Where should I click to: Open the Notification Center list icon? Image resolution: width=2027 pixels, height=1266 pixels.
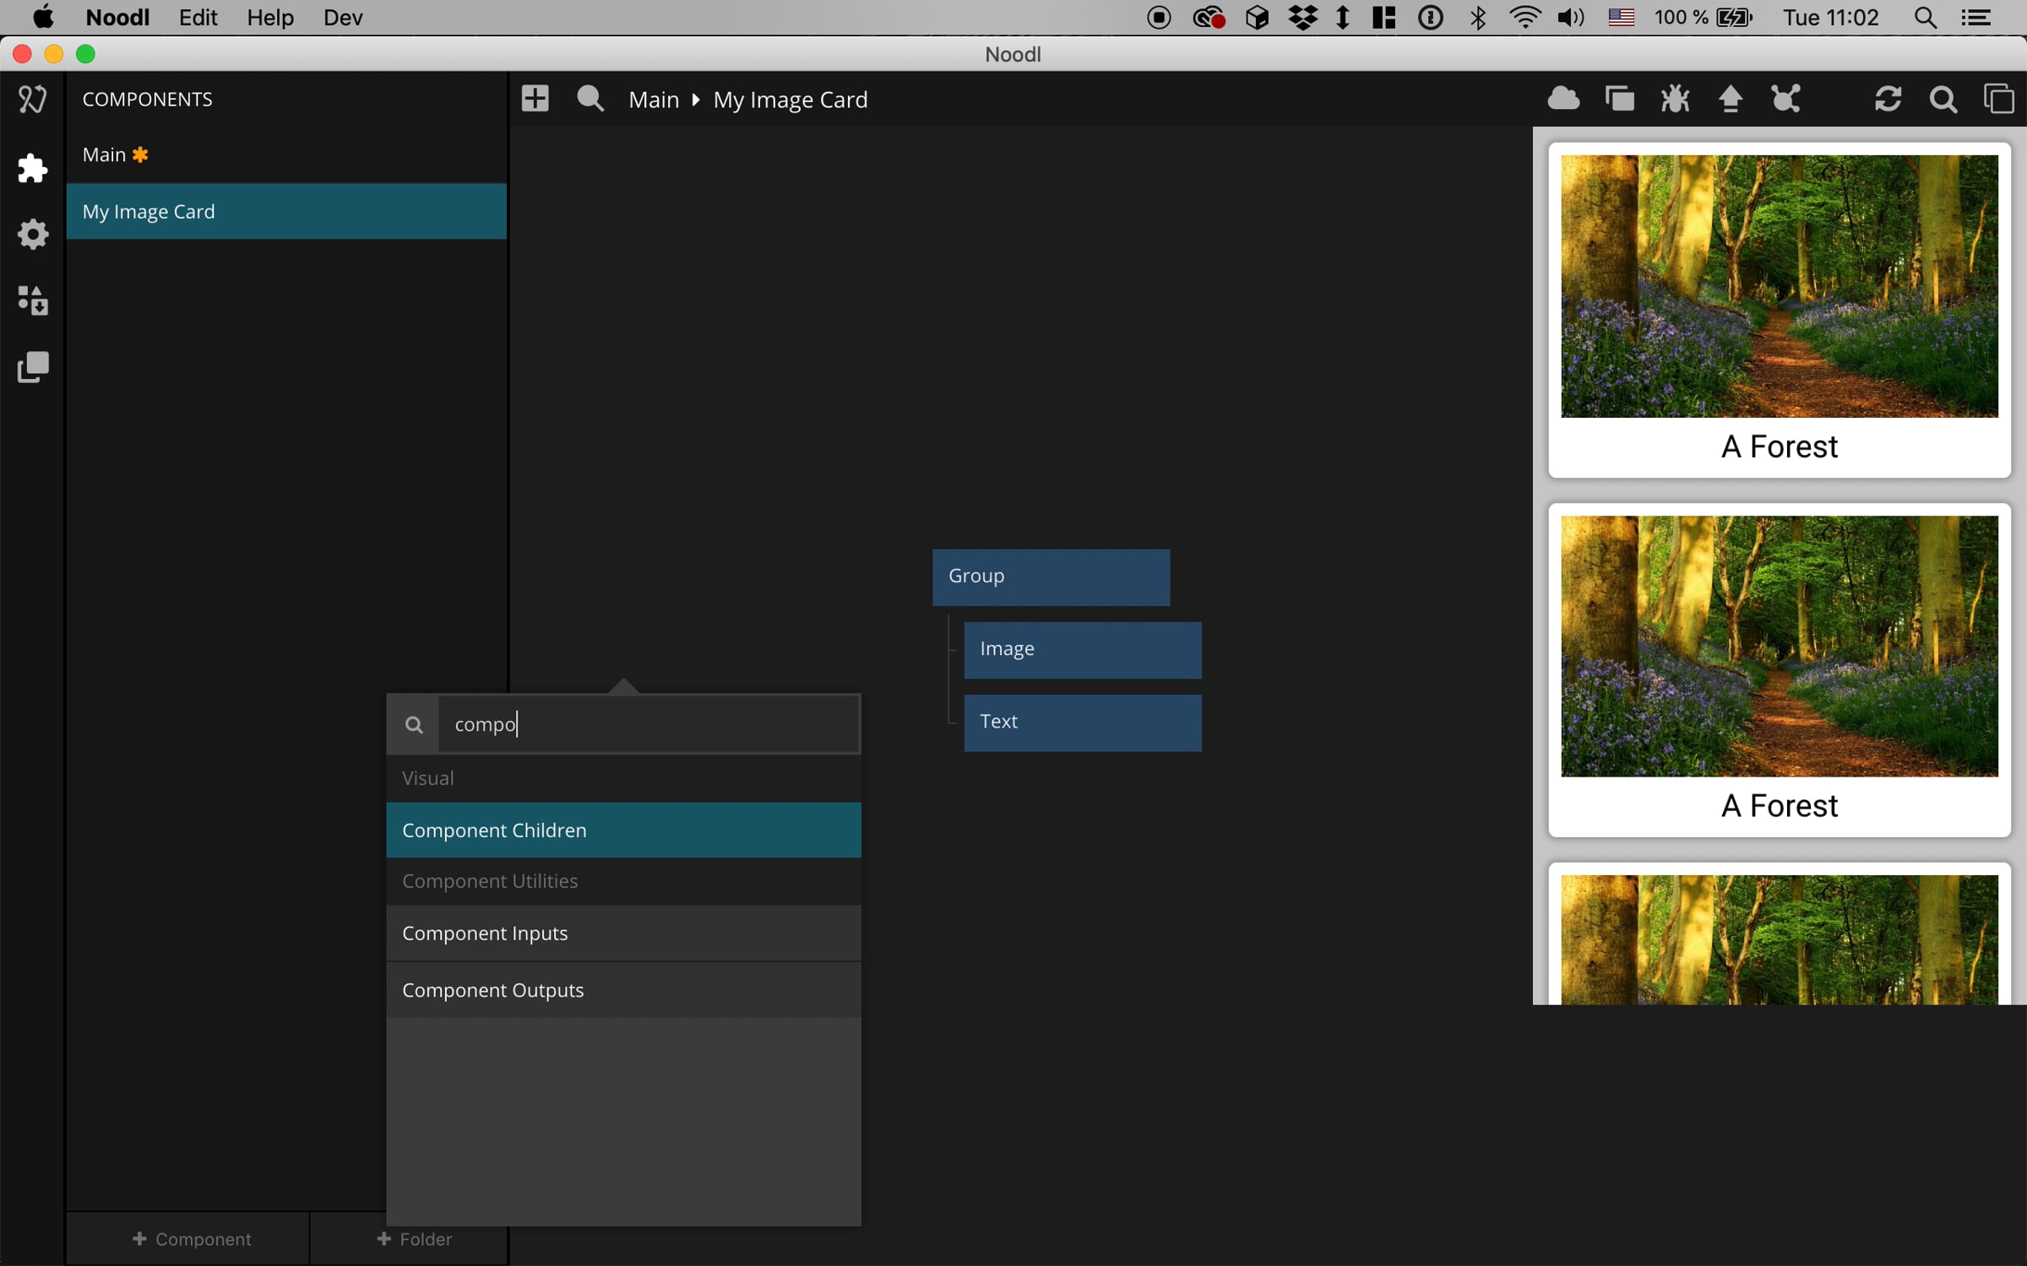[x=1976, y=17]
